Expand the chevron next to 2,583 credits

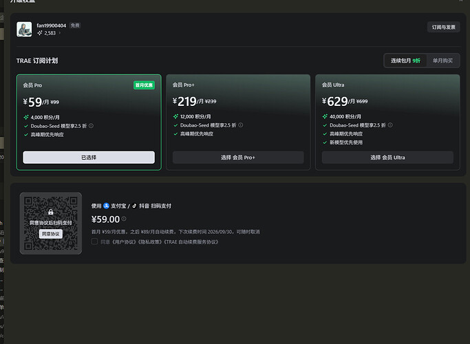pos(60,33)
